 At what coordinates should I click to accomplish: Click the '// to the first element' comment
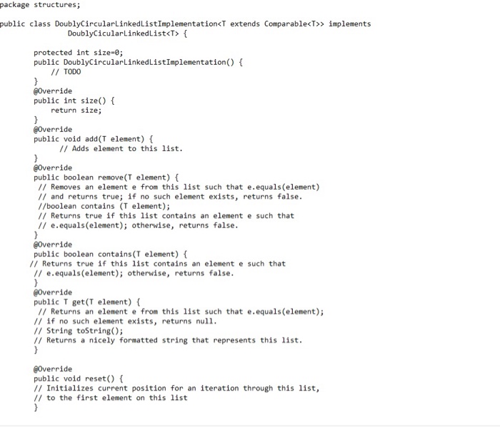coord(111,398)
